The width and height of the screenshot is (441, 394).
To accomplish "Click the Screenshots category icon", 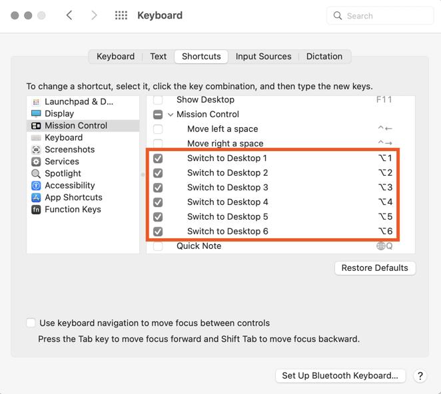I will [36, 150].
